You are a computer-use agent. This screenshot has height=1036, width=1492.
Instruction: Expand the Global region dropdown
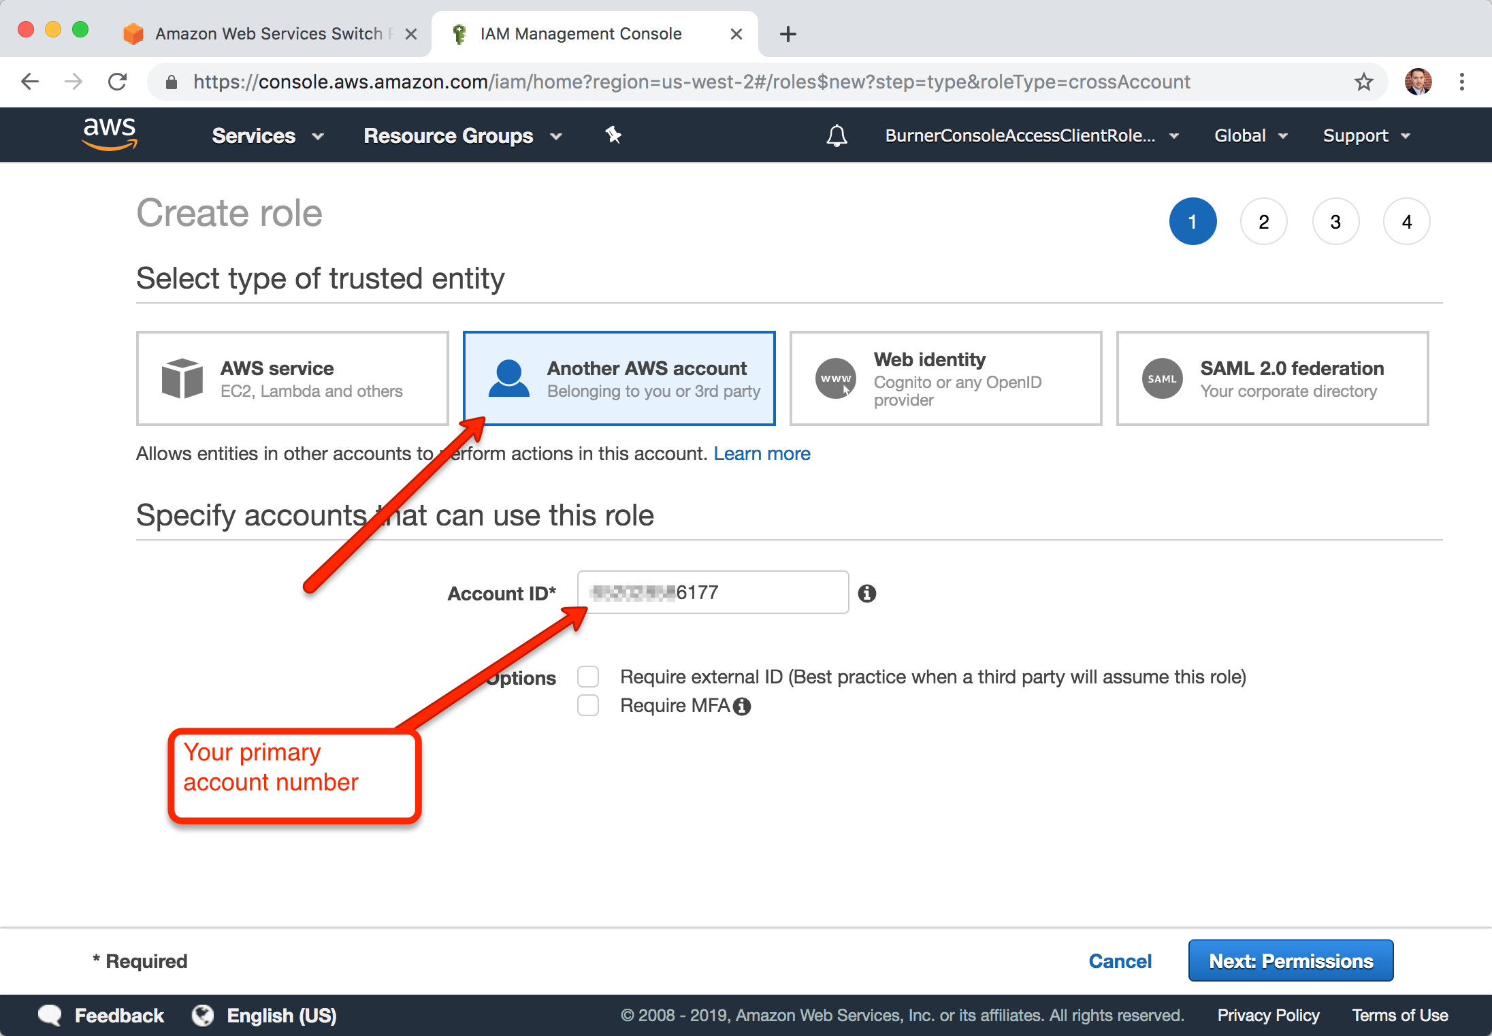pyautogui.click(x=1250, y=135)
